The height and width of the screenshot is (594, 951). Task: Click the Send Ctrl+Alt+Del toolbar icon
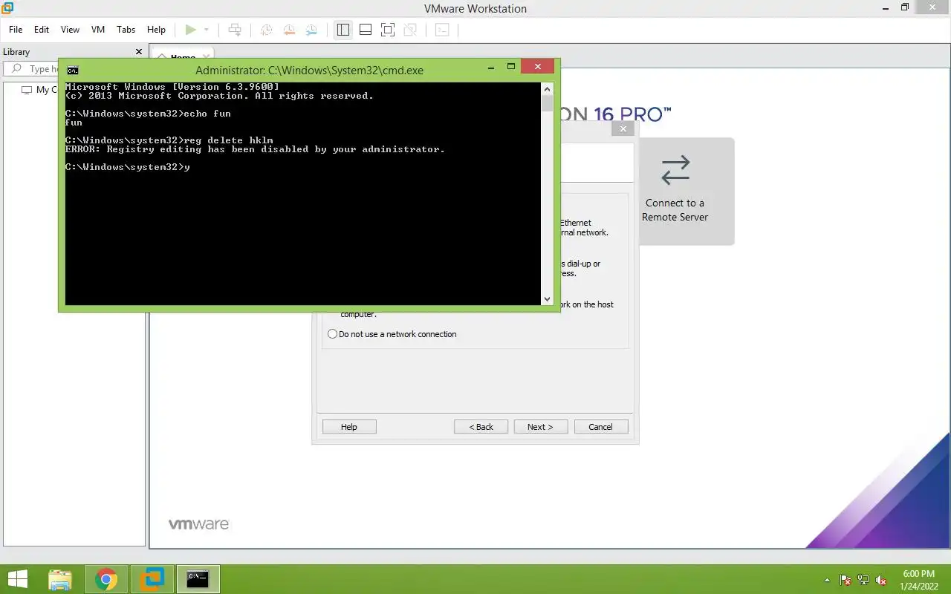[235, 30]
